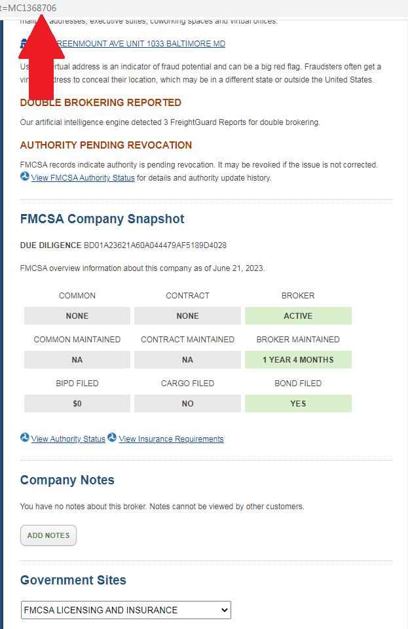Click the due diligence code BD01A23621A60A044479AF5189D4028
The image size is (408, 629).
point(155,245)
